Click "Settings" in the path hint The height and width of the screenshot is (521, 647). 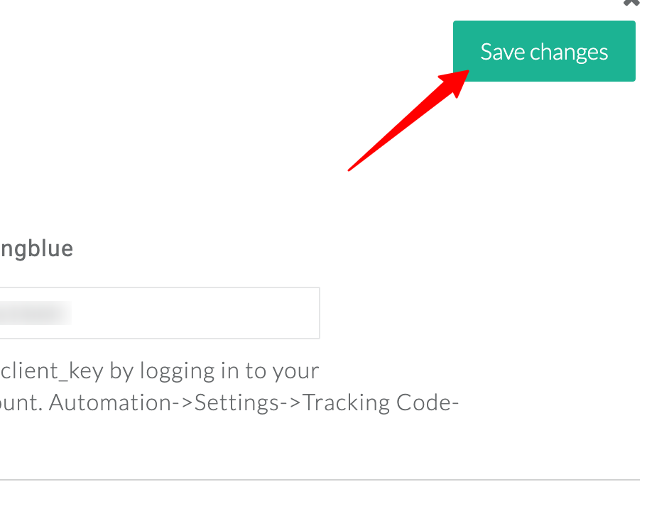236,402
